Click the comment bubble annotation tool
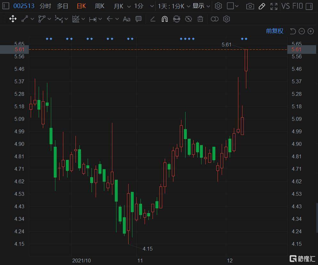The image size is (318, 265). click(139, 19)
